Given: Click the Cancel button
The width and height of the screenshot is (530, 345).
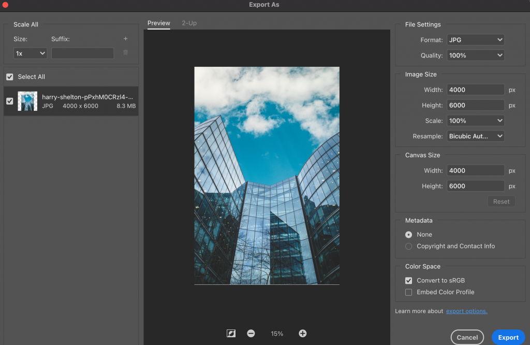Looking at the screenshot, I should [467, 337].
